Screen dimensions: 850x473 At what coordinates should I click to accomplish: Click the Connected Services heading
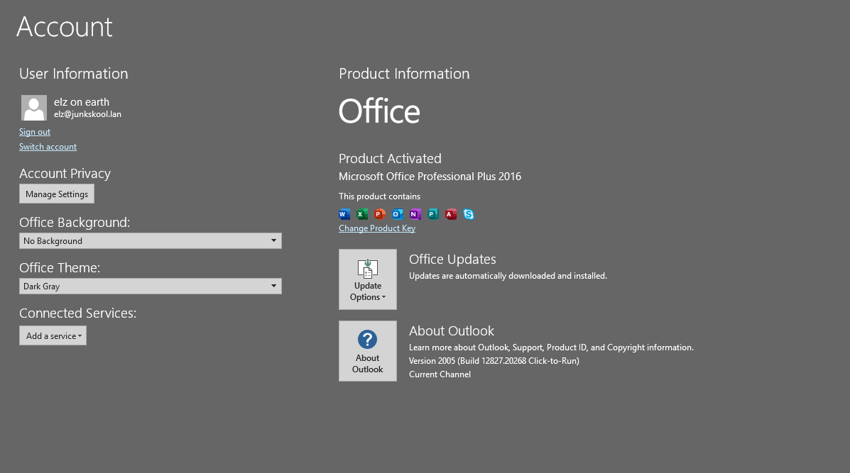tap(77, 313)
